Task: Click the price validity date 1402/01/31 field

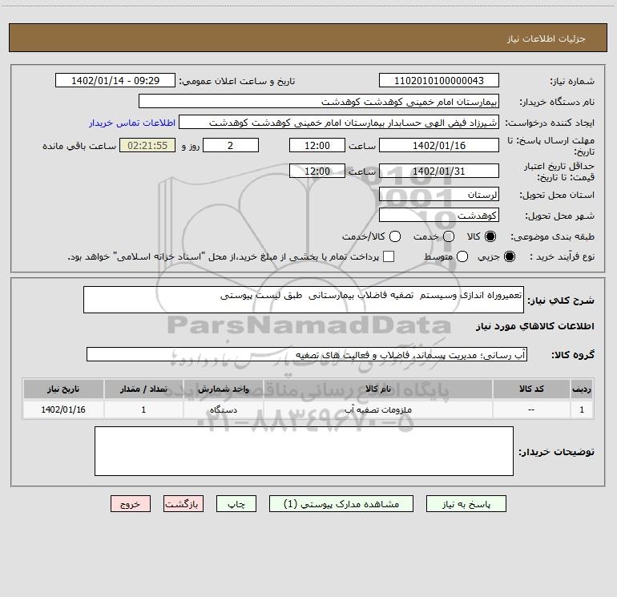Action: 439,171
